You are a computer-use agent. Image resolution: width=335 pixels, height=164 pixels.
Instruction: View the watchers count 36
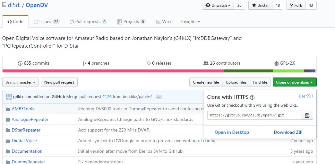pyautogui.click(x=239, y=5)
